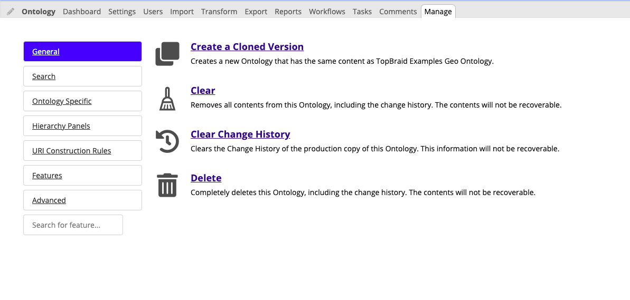Click the trash can Delete icon

[x=167, y=186]
